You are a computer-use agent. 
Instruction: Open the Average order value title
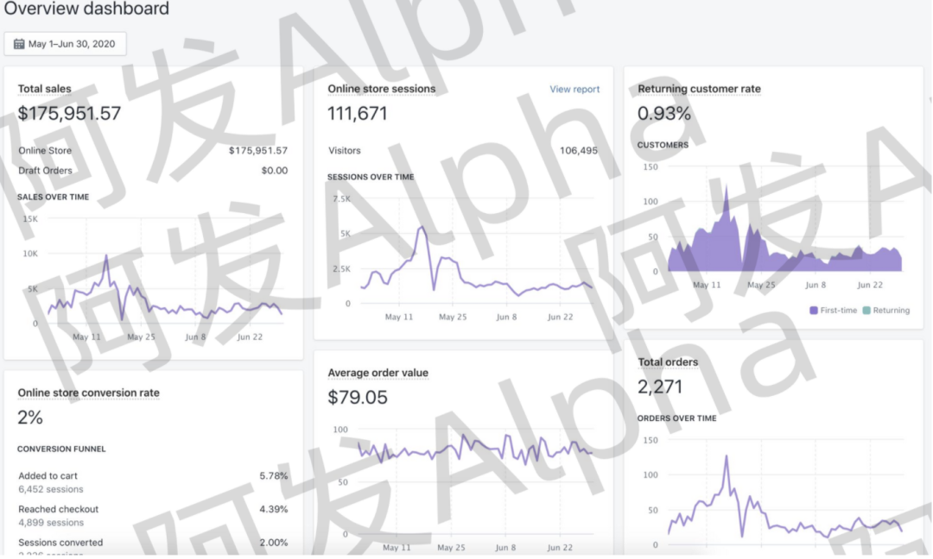[x=378, y=374]
